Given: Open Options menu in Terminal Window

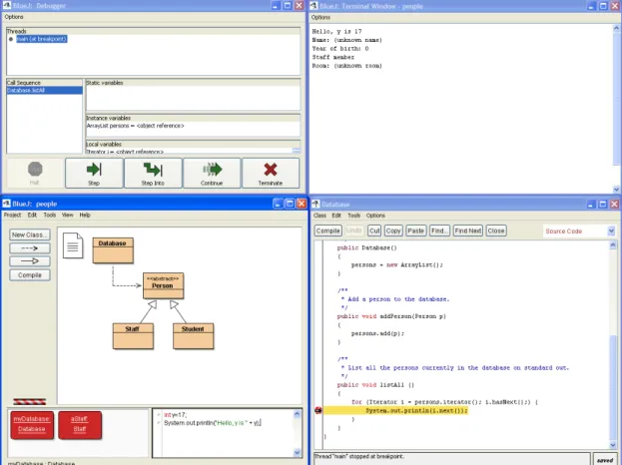Looking at the screenshot, I should click(320, 17).
